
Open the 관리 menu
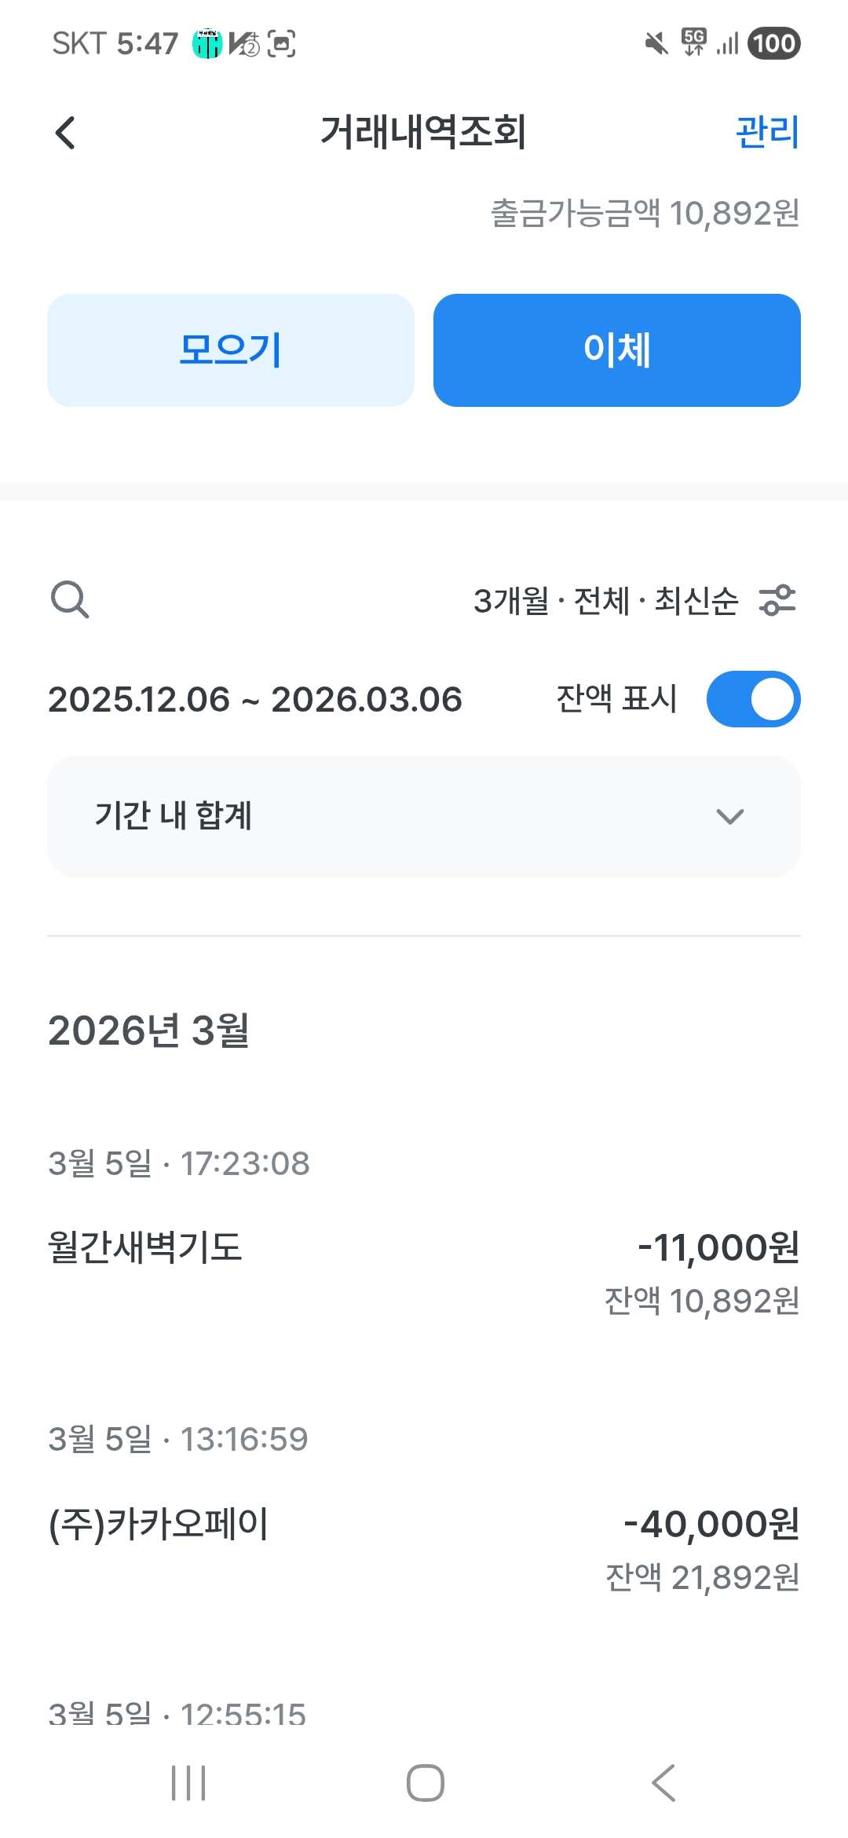pos(767,132)
